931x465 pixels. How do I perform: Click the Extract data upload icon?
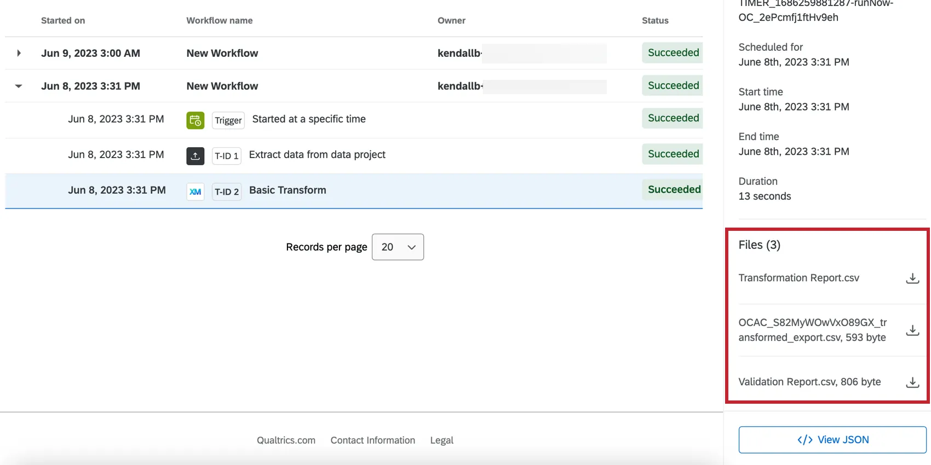click(195, 156)
